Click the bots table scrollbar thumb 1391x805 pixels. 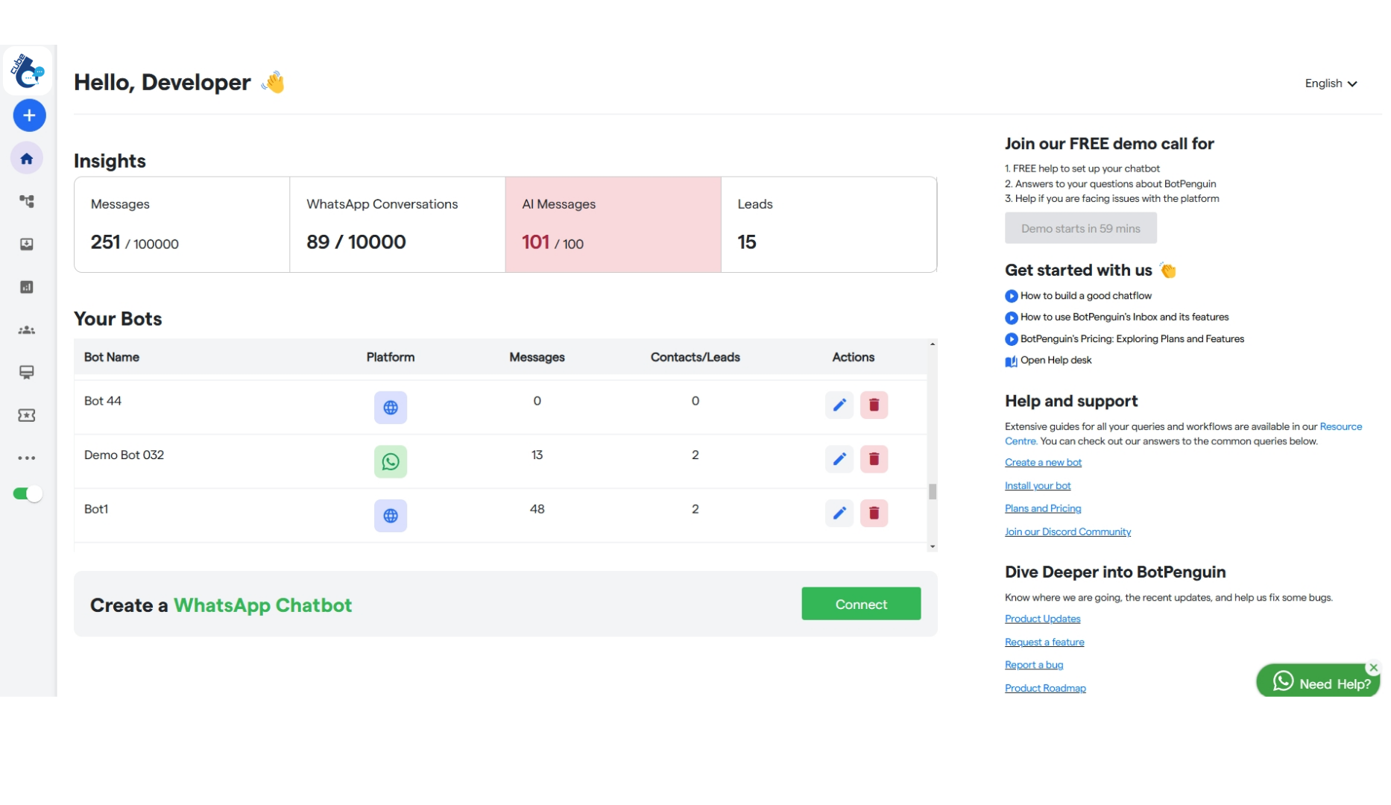[x=933, y=492]
